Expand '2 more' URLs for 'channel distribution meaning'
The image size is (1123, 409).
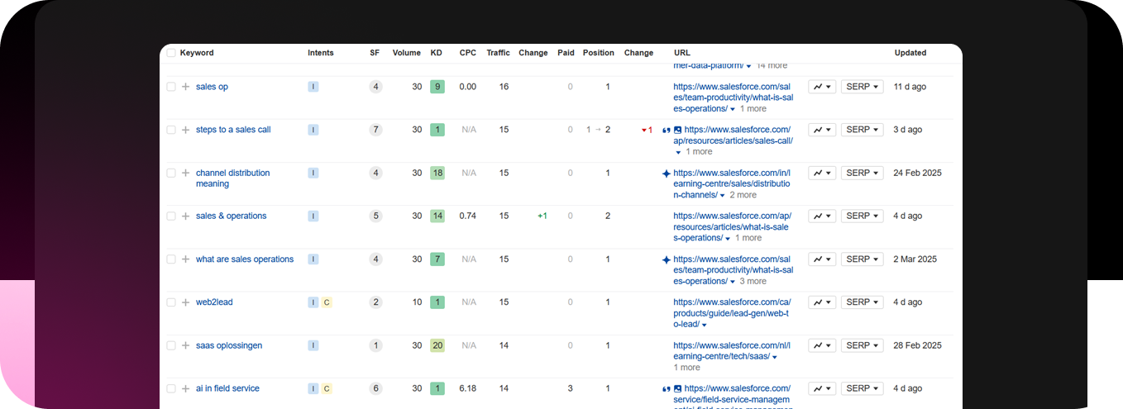point(743,195)
